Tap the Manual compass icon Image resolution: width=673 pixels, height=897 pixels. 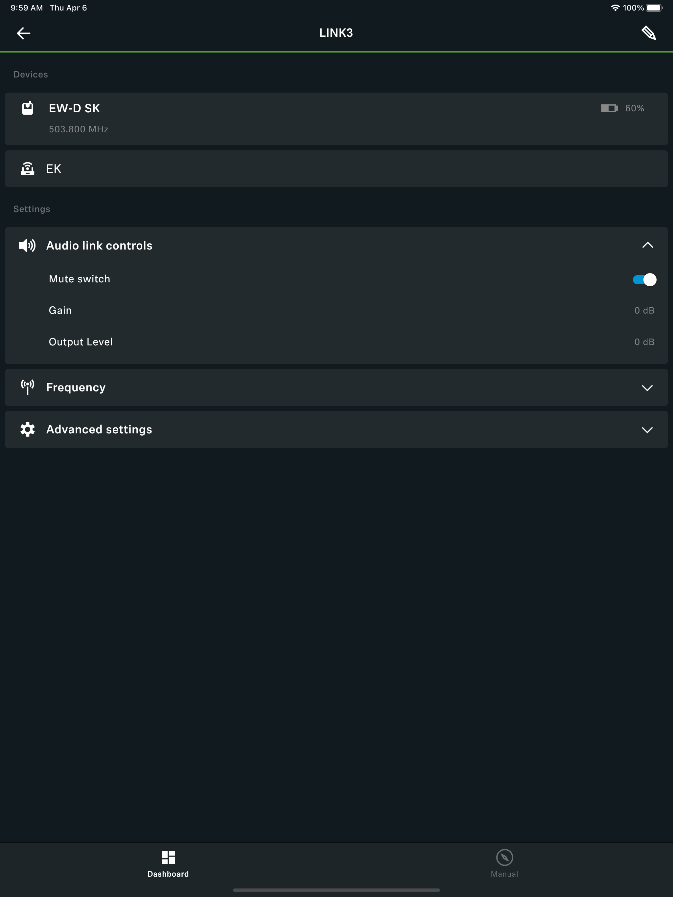click(504, 857)
